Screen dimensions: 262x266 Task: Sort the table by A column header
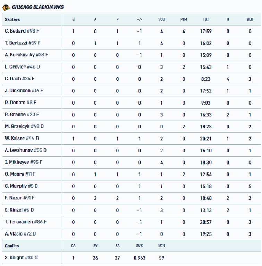click(95, 19)
